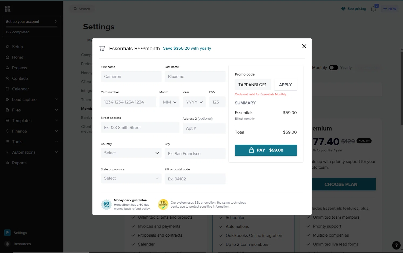Click the top Search box
The width and height of the screenshot is (403, 253).
coord(82,9)
